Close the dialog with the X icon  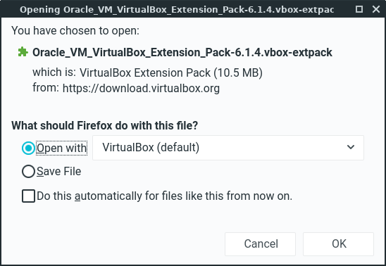376,9
